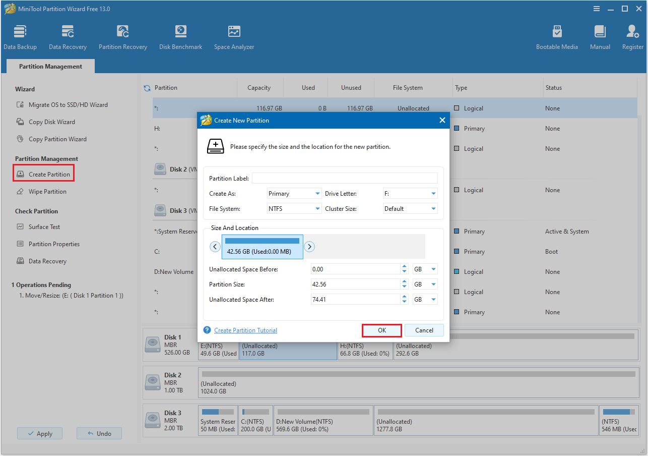Change the File System dropdown
The image size is (648, 456).
(294, 208)
